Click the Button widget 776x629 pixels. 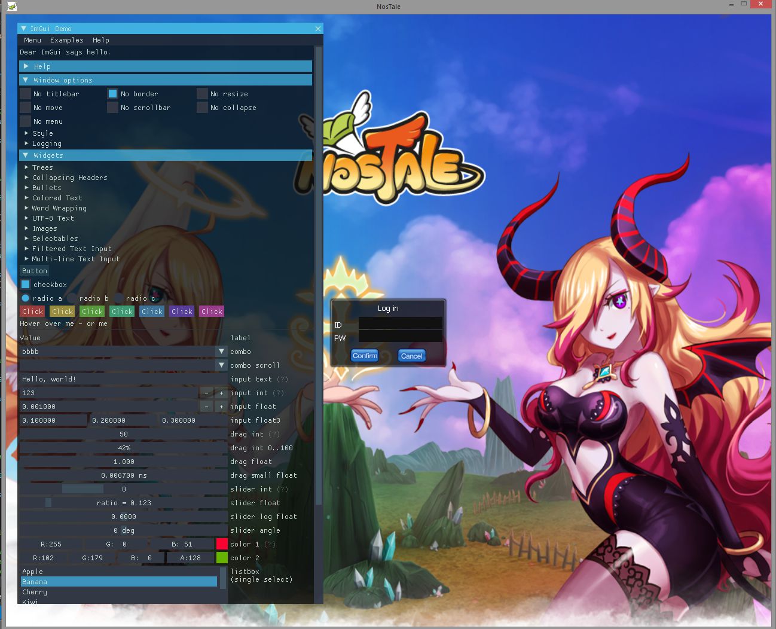coord(35,271)
